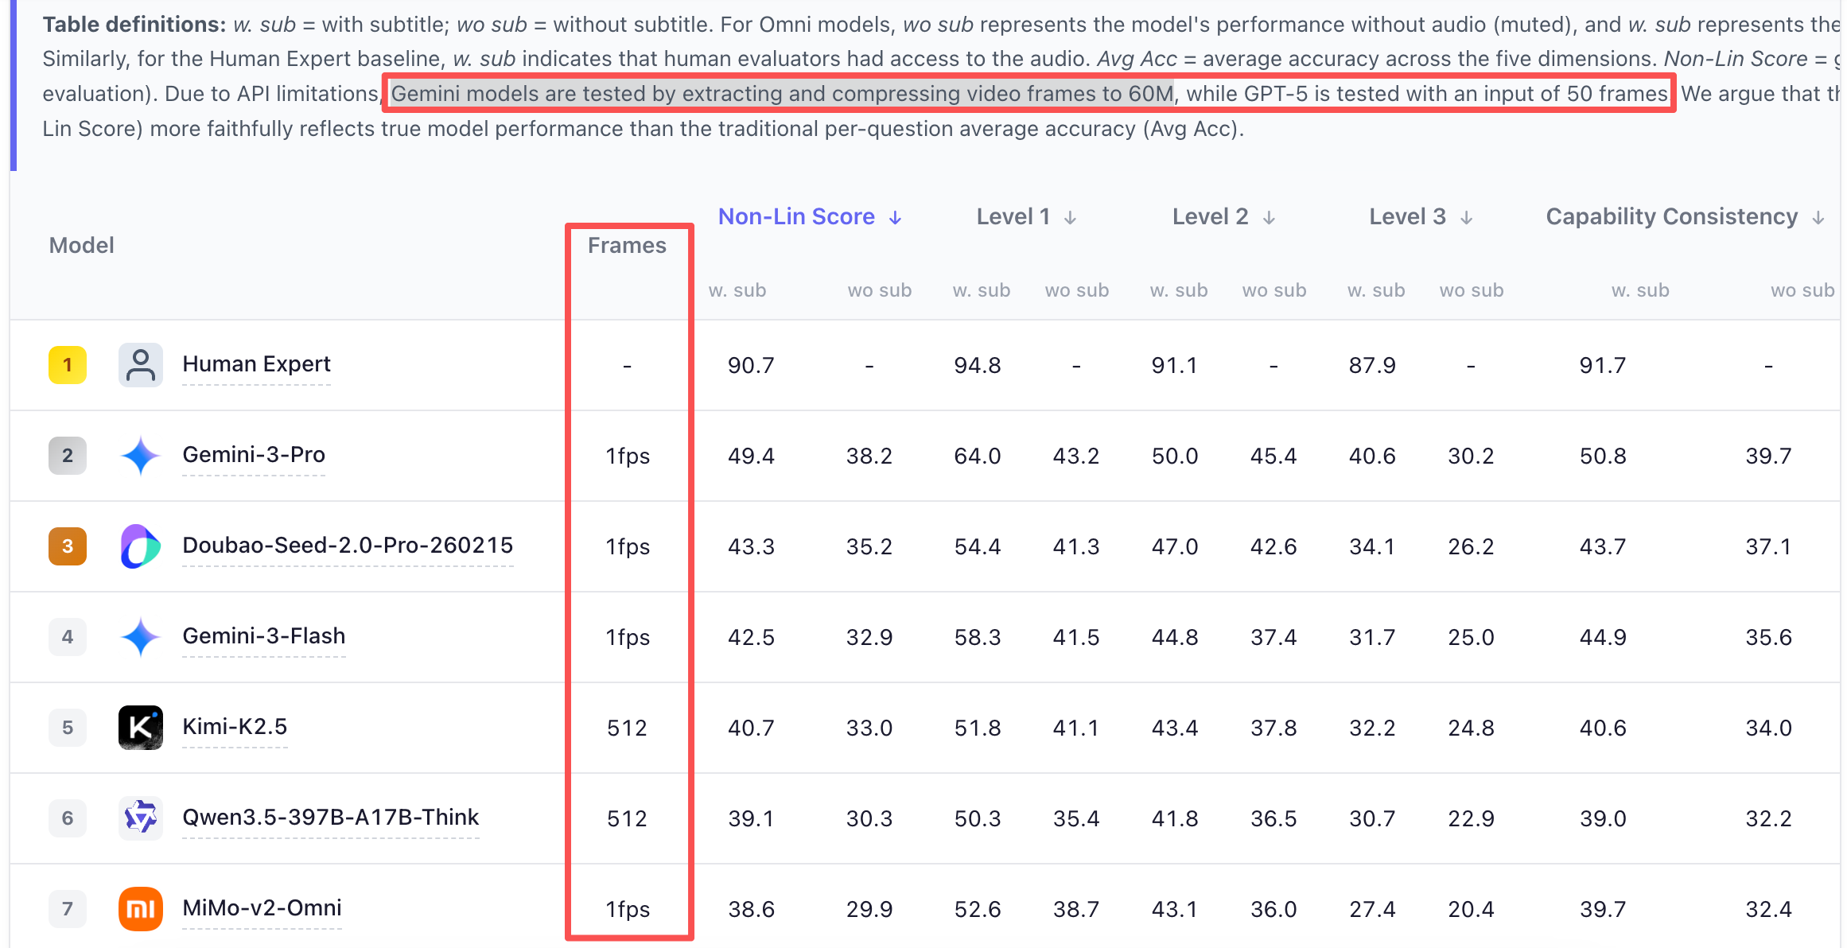1847x948 pixels.
Task: Sort by Level 2 using its arrow
Action: (1270, 218)
